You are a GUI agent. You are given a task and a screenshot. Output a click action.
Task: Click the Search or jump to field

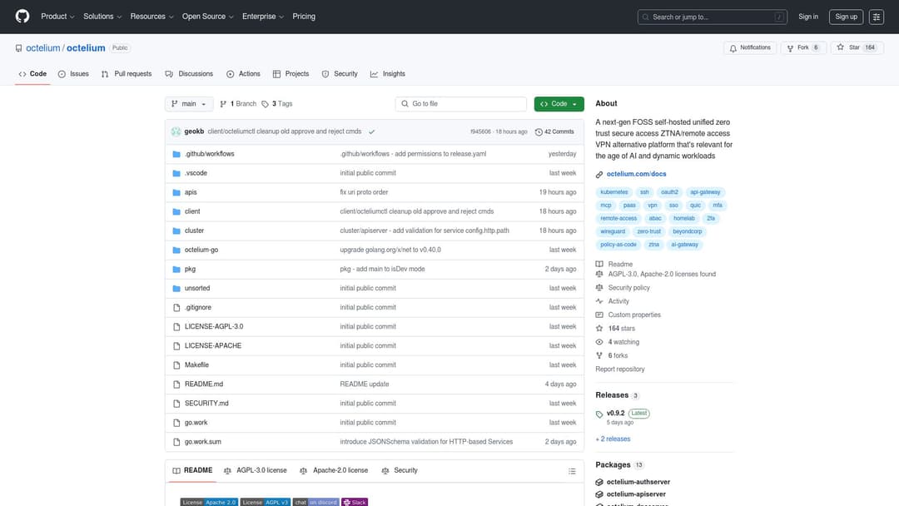point(712,17)
